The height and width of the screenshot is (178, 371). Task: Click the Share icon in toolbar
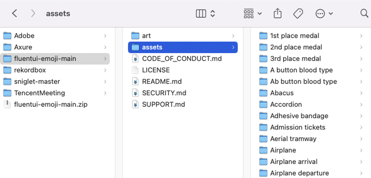[x=278, y=13]
